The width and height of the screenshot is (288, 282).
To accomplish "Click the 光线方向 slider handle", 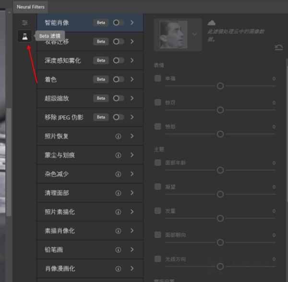I will click(220, 266).
